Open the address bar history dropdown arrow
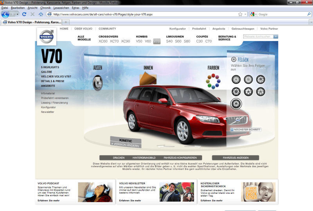The width and height of the screenshot is (313, 211). pos(245,14)
